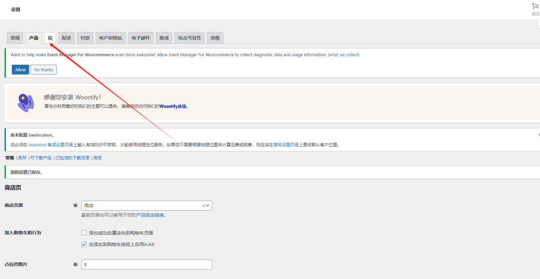Click the Allow button
540x279 pixels.
[21, 69]
